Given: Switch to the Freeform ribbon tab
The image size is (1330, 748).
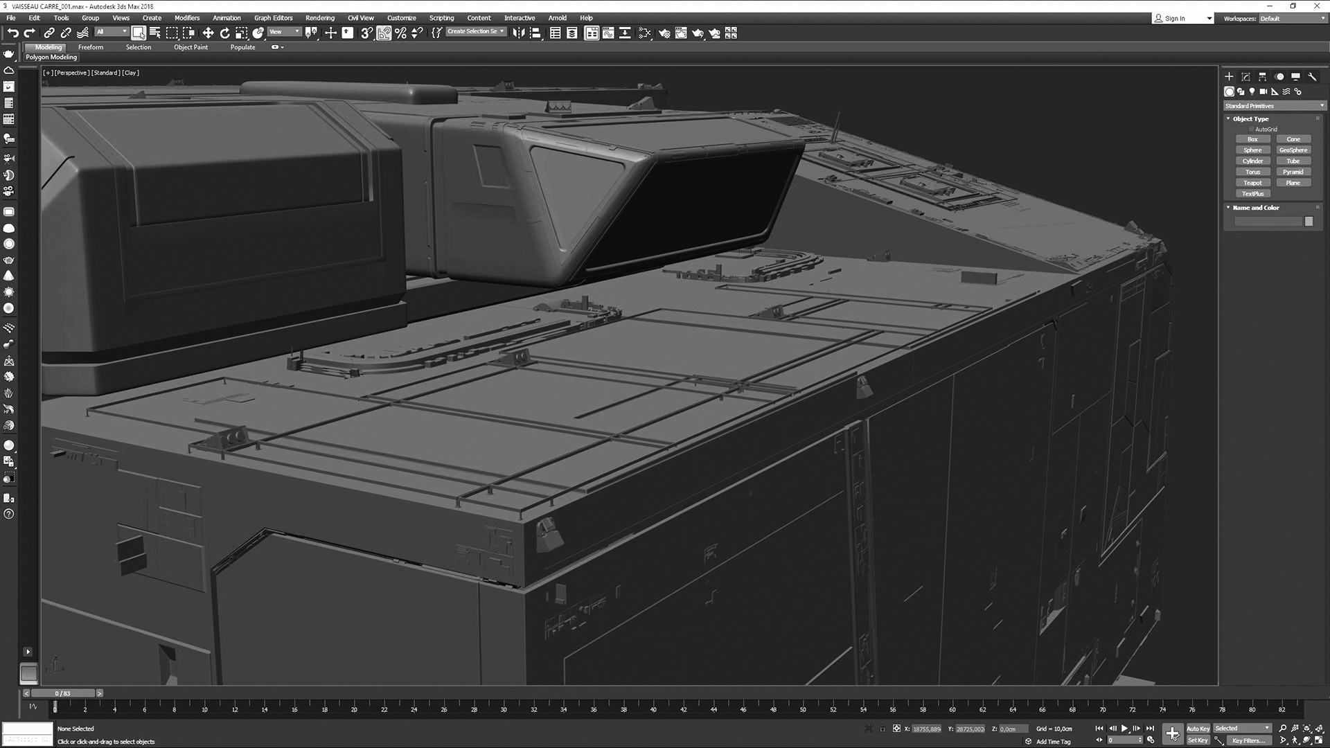Looking at the screenshot, I should click(91, 47).
